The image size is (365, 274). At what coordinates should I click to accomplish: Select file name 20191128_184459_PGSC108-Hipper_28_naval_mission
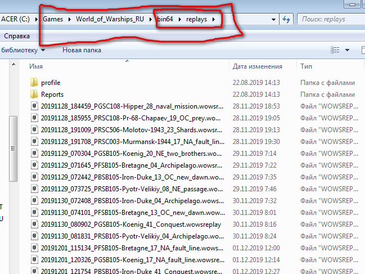132,106
